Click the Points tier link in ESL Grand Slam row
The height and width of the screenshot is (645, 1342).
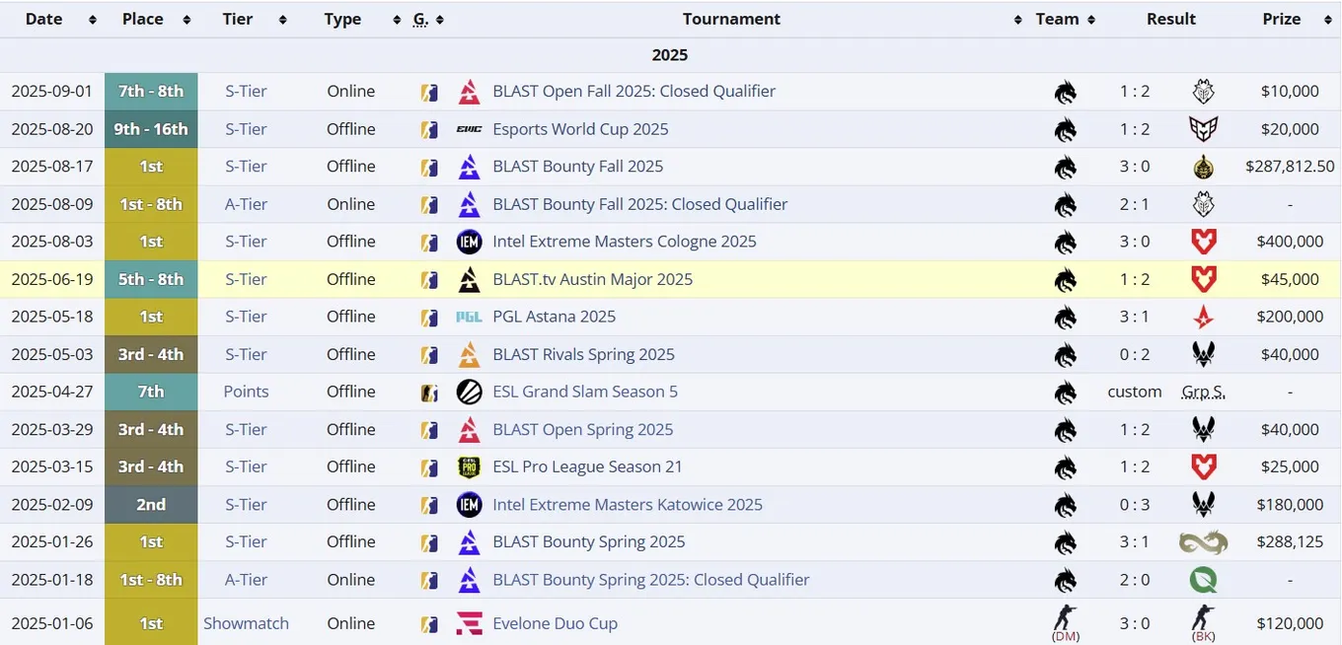(246, 392)
